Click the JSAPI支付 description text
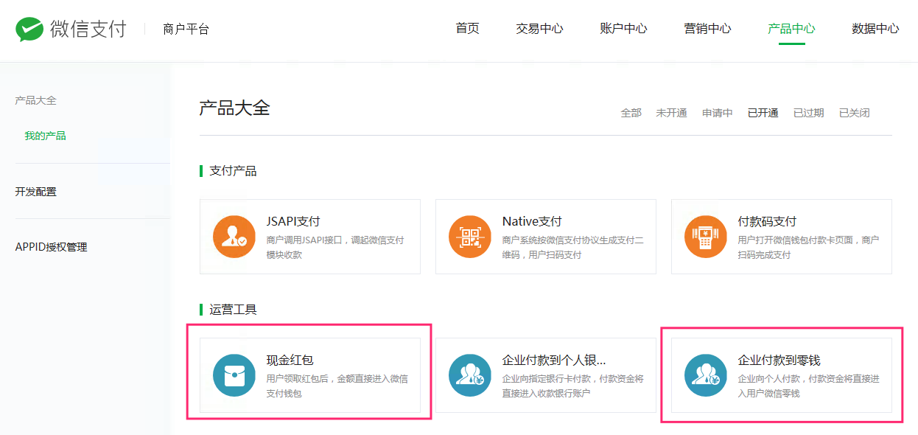 pos(335,247)
